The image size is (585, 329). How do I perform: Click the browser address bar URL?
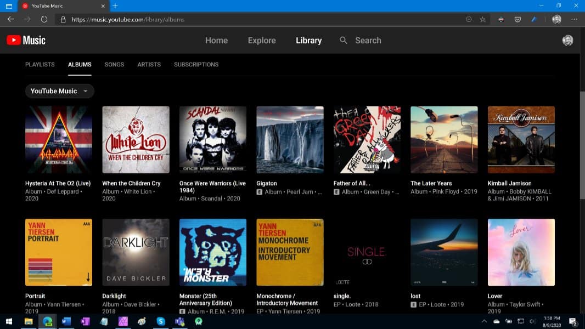point(128,19)
